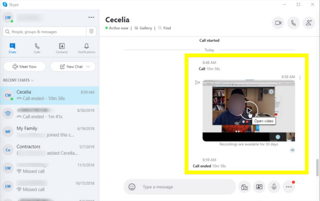Open the 11/5/2018 missed call chat

coord(50,168)
